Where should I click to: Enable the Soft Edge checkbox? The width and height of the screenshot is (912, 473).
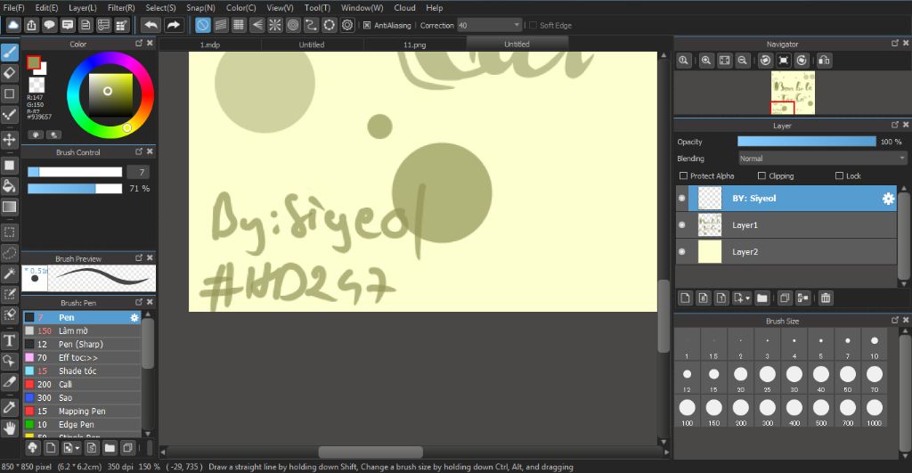[x=533, y=25]
